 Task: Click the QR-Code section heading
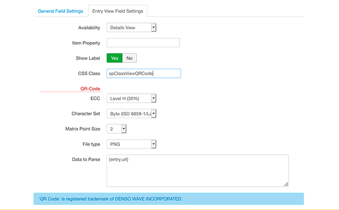click(90, 88)
